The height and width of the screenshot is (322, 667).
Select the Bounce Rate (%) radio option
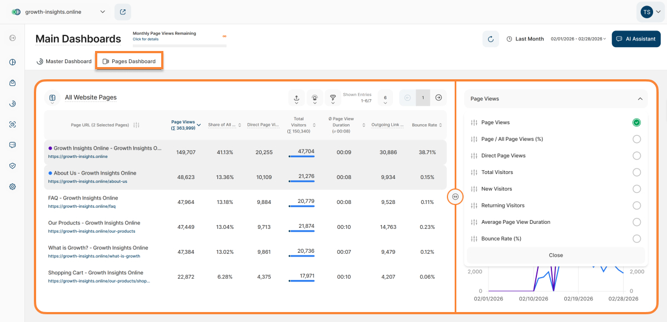point(636,239)
